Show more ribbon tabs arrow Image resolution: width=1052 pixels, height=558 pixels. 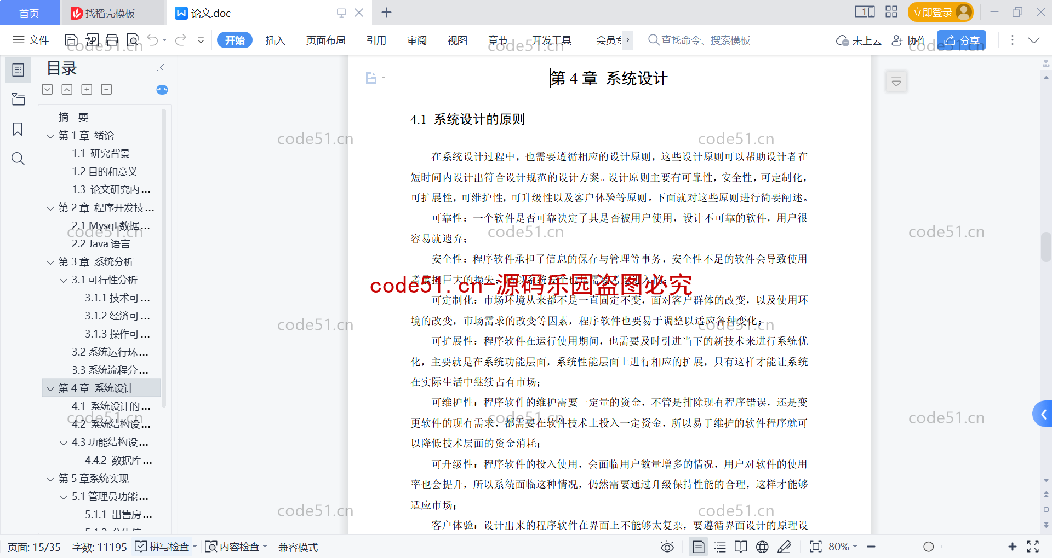coord(628,40)
